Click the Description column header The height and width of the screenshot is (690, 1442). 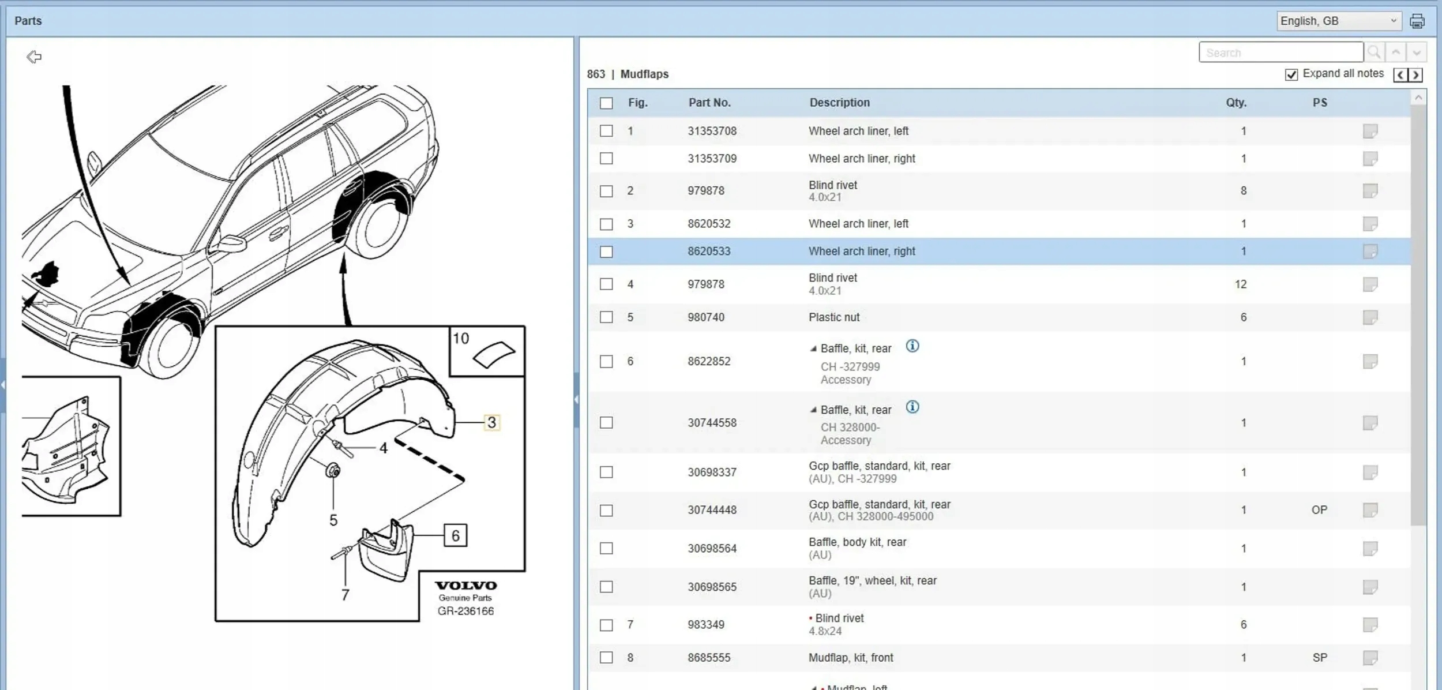point(839,103)
